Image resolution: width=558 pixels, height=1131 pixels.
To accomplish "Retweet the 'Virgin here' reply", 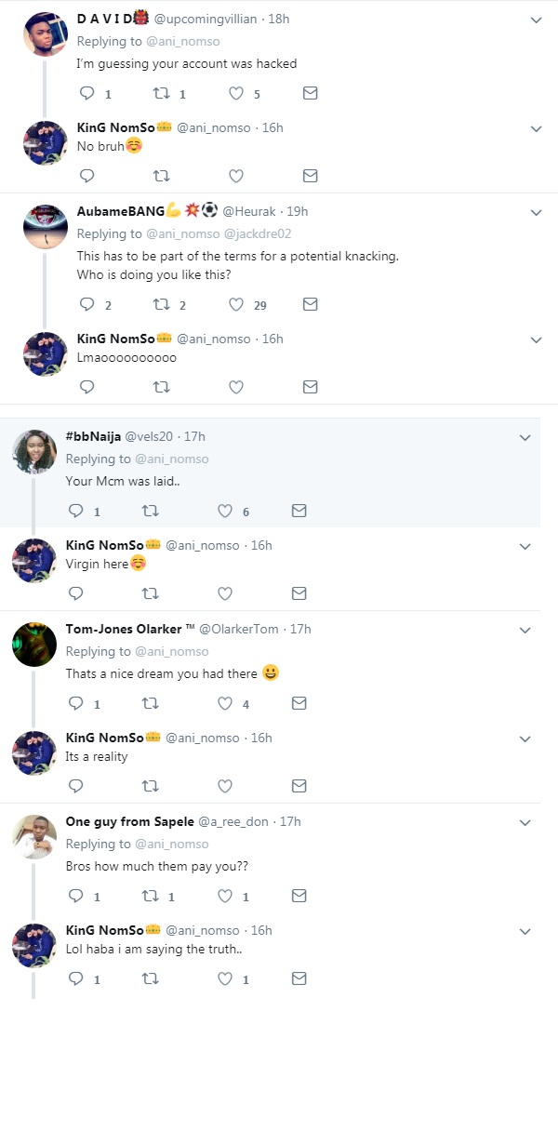I will click(150, 593).
